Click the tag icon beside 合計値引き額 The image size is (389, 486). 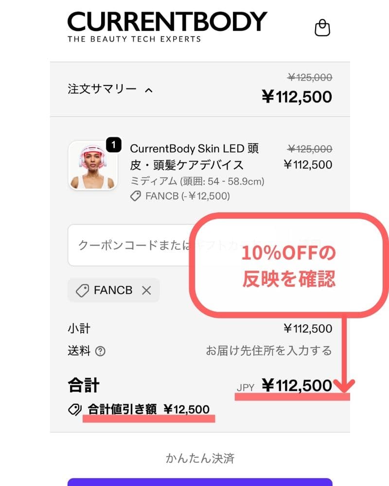pyautogui.click(x=74, y=410)
